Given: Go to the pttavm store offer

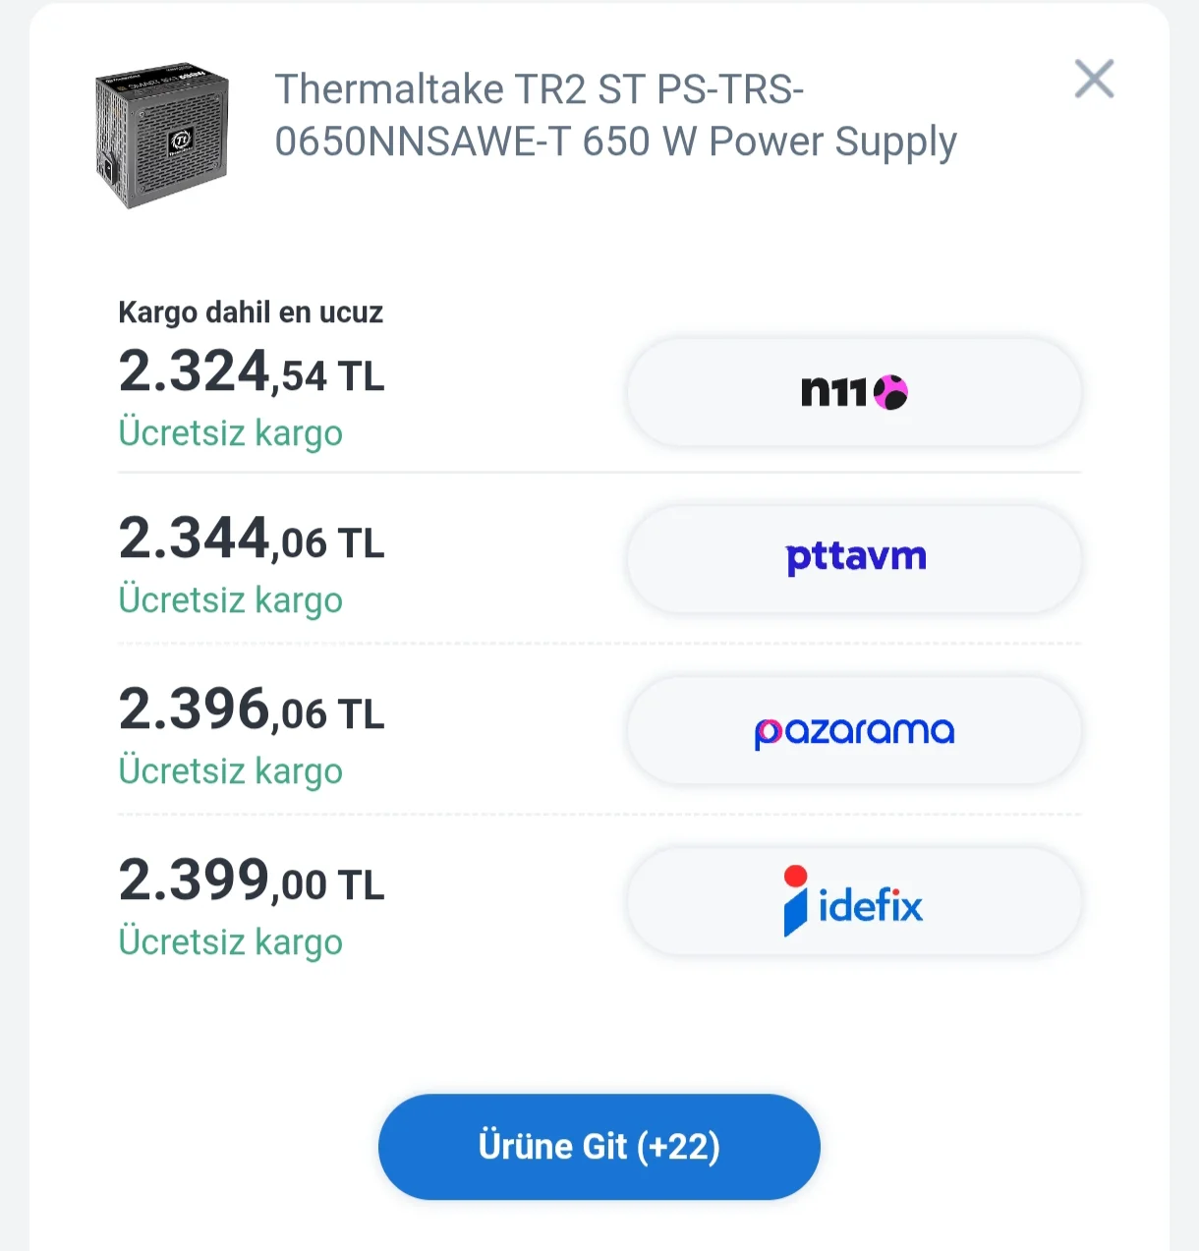Looking at the screenshot, I should pos(854,559).
